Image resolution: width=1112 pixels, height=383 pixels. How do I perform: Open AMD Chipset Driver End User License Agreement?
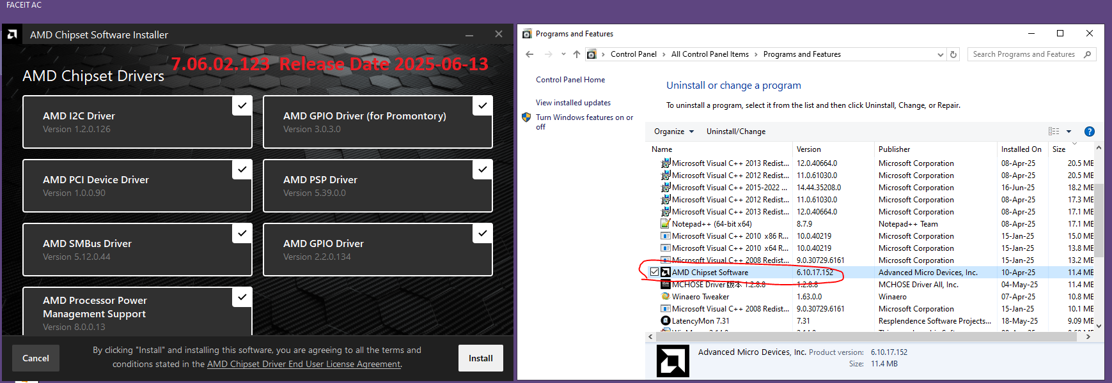(x=304, y=364)
